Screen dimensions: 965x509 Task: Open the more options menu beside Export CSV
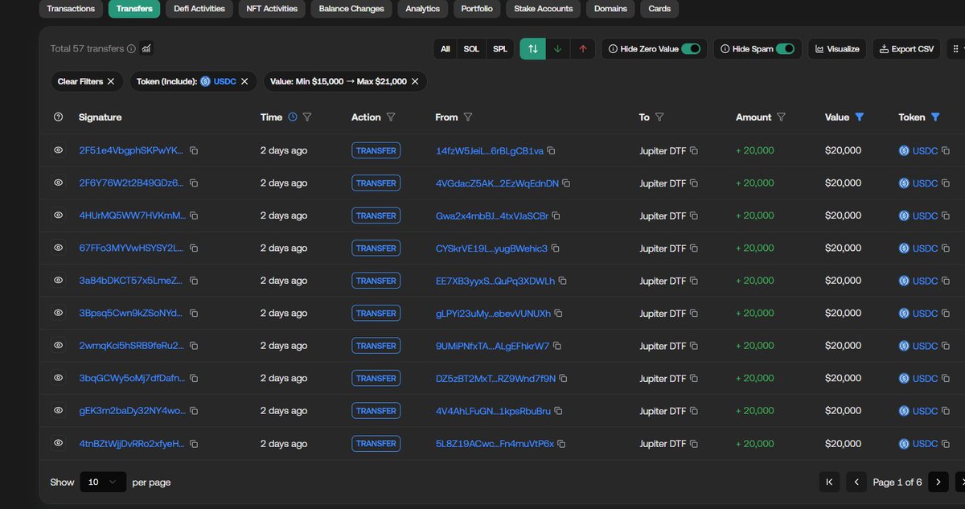point(955,48)
